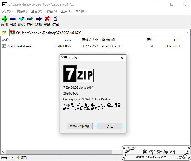Open the Edit (编辑) menu
191x161 pixels.
22,11
